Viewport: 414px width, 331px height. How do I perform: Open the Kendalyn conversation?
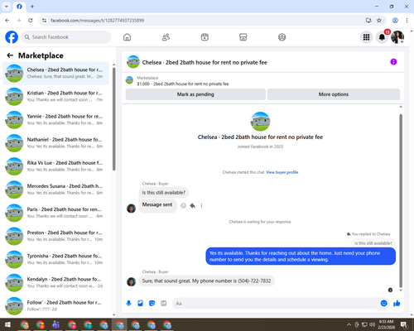point(55,282)
